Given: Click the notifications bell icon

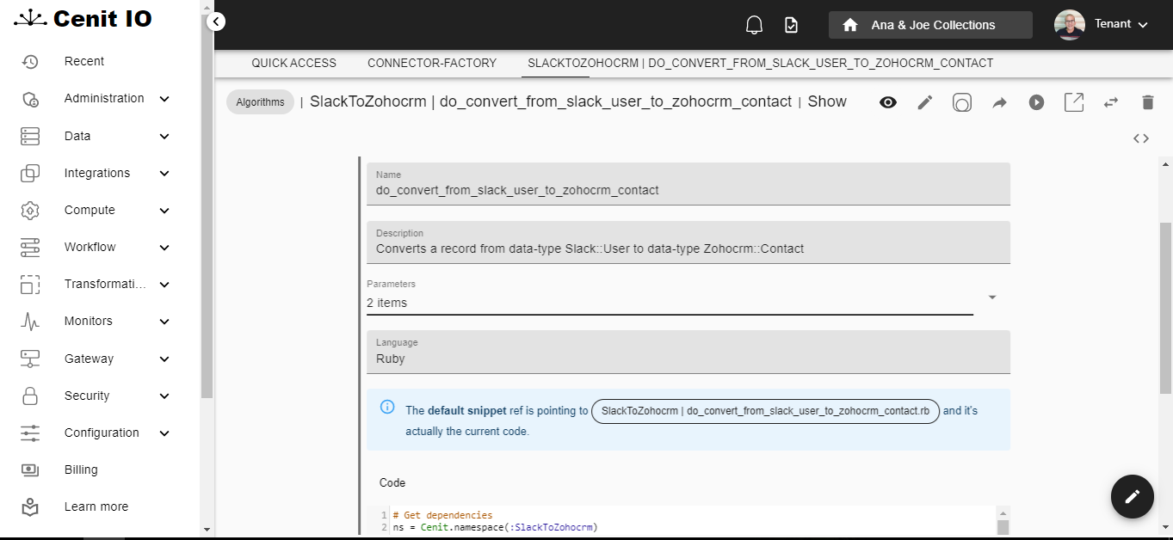Looking at the screenshot, I should coord(754,25).
